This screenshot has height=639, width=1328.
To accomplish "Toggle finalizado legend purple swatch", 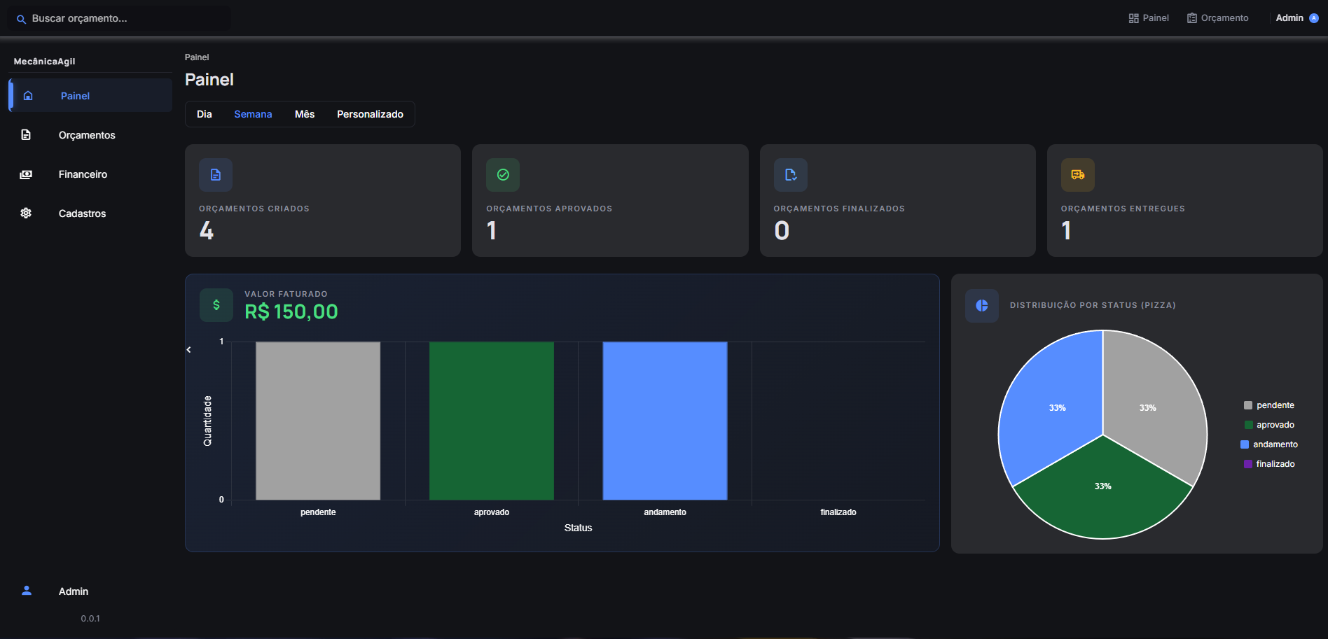I will [x=1248, y=464].
